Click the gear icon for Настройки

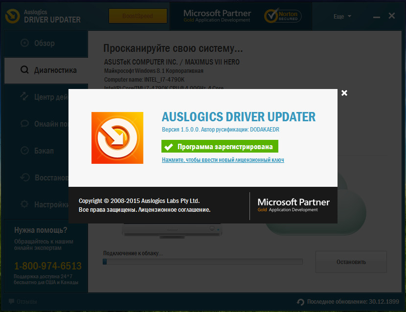pyautogui.click(x=24, y=204)
